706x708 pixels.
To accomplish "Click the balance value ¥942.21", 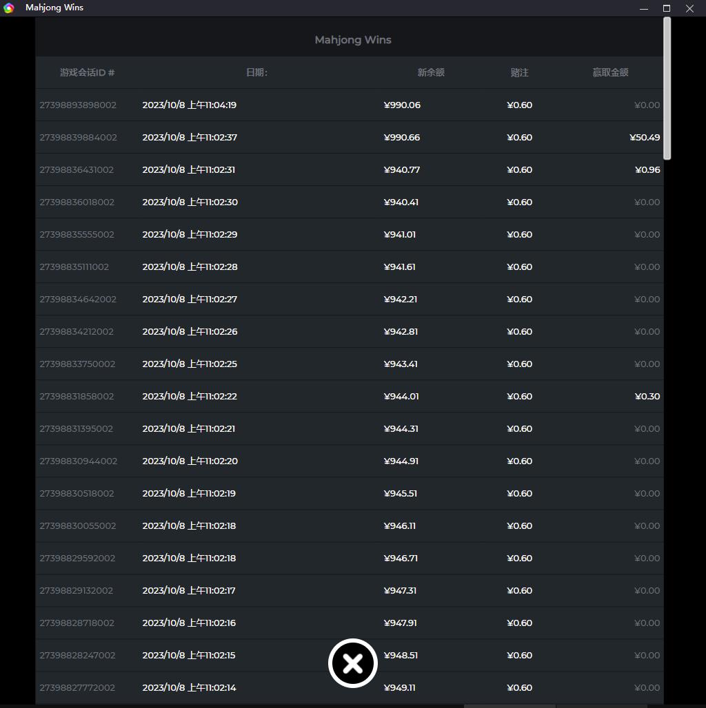I will tap(401, 299).
